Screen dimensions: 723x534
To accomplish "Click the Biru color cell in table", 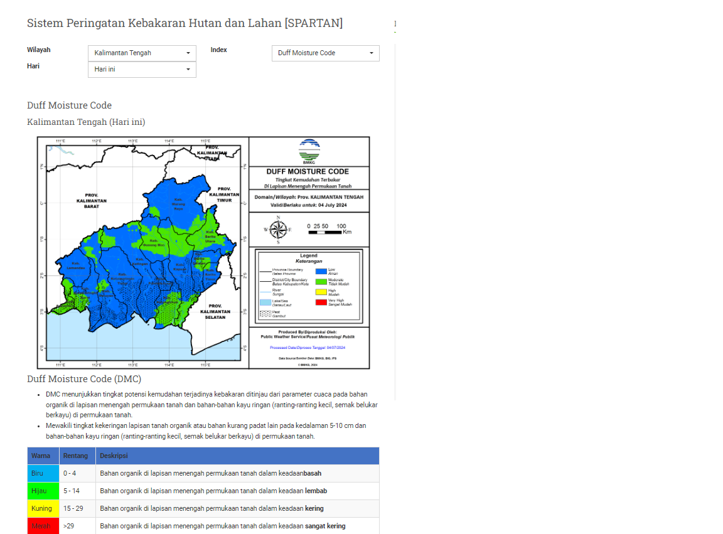I will (x=43, y=473).
